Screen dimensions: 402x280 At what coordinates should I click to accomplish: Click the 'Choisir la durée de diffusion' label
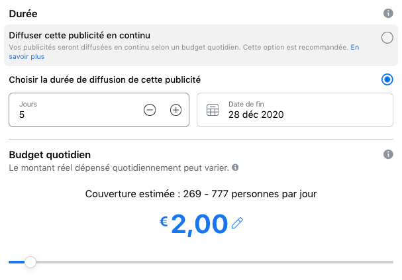[105, 79]
